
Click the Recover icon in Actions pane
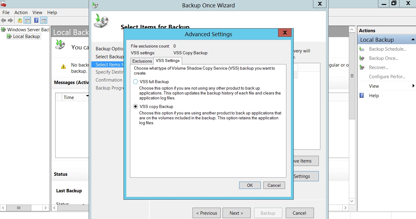pos(362,67)
